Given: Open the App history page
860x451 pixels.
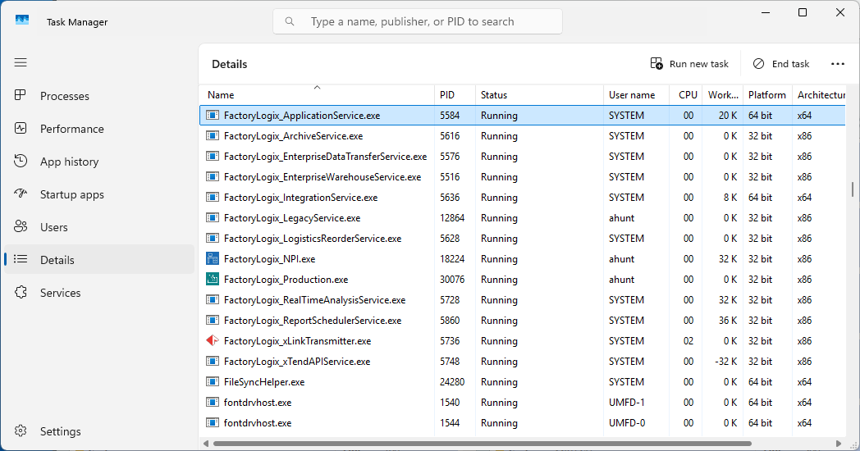Looking at the screenshot, I should 99,162.
